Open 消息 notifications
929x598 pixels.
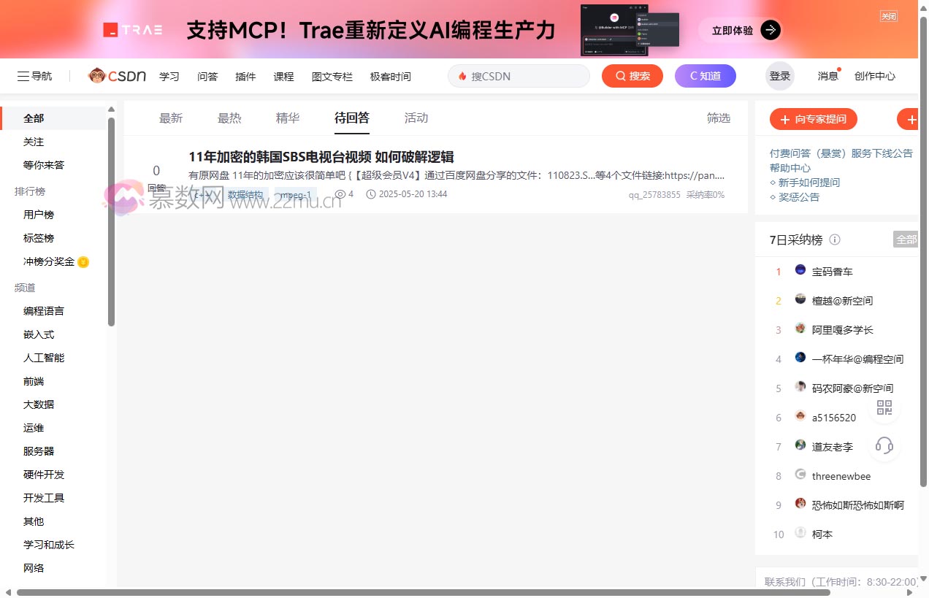827,75
